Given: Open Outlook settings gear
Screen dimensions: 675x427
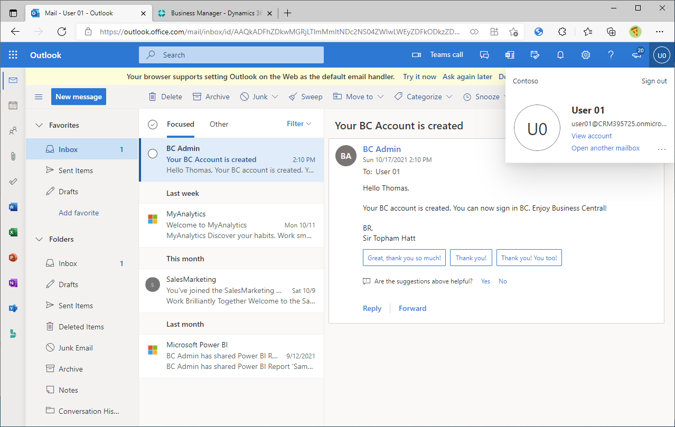Looking at the screenshot, I should (x=585, y=54).
